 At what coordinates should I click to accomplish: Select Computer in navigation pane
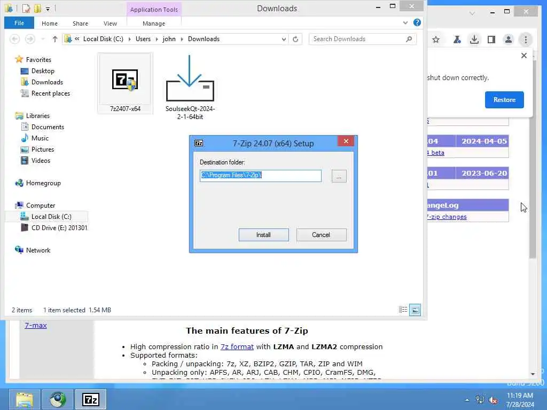[x=41, y=206]
